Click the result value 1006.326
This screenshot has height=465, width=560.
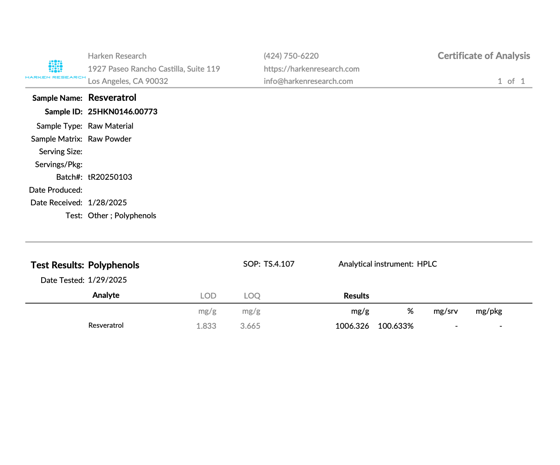point(352,326)
